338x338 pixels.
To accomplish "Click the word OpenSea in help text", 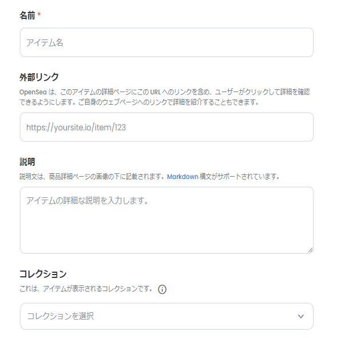I will click(33, 92).
